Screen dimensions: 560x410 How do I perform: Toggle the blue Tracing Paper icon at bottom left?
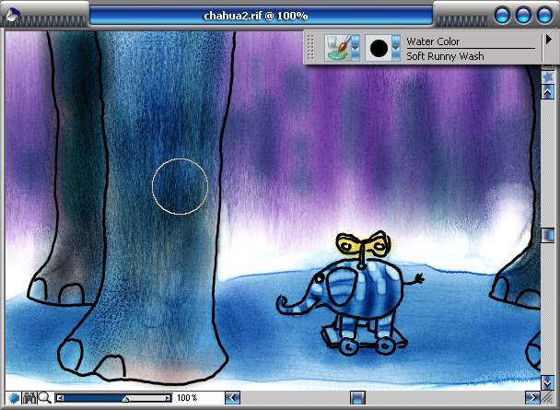coord(14,398)
